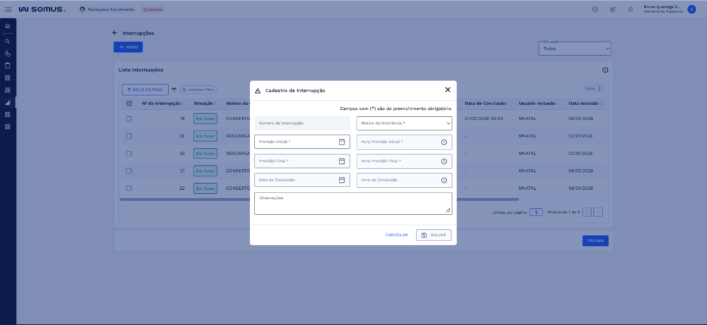Open calendar picker for Data de Conclusão
The height and width of the screenshot is (325, 707).
(342, 180)
